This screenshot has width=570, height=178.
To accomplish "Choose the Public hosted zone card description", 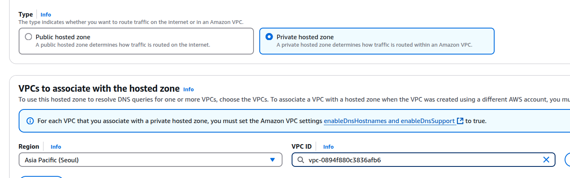I will tap(123, 45).
